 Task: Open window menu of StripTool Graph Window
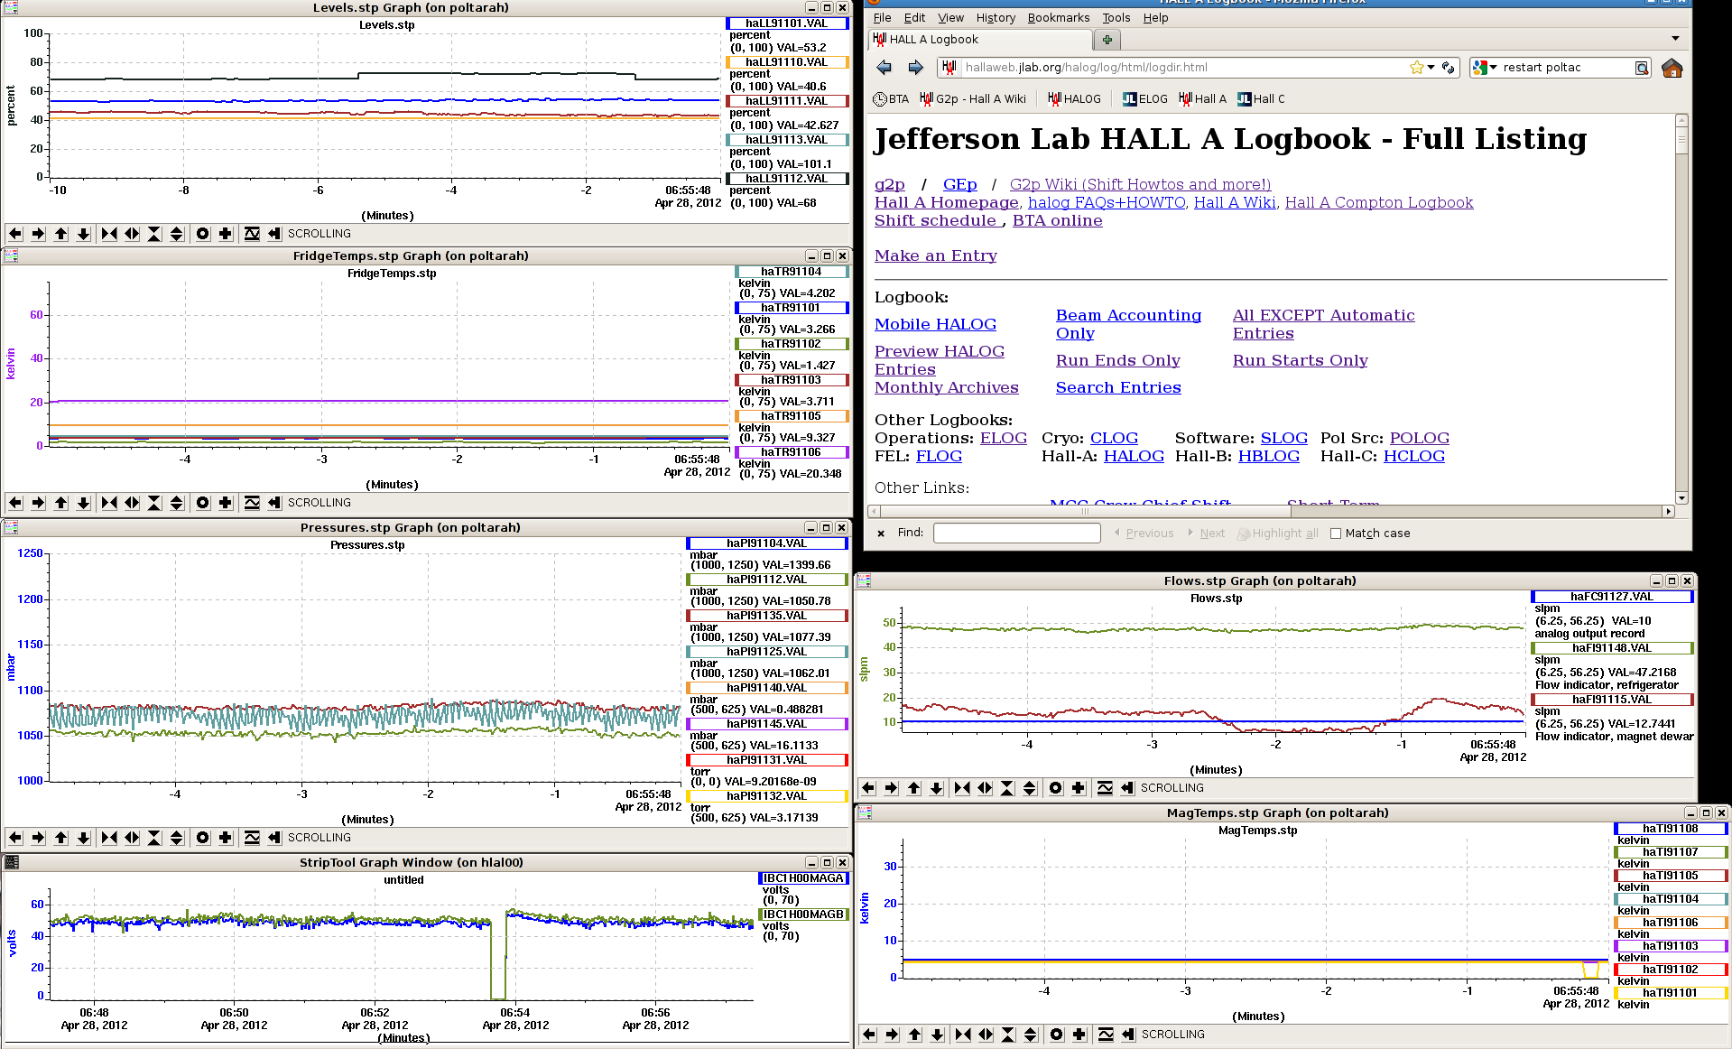[11, 862]
